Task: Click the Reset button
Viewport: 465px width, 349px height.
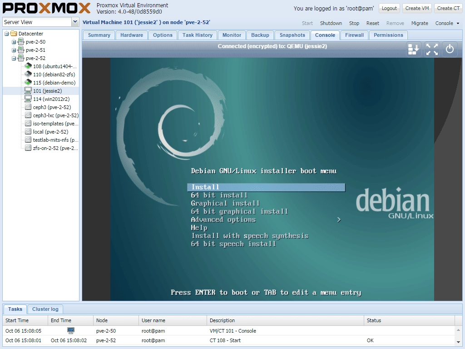Action: point(373,23)
